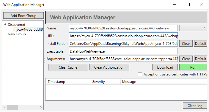Edit the URL input field

tap(123, 36)
